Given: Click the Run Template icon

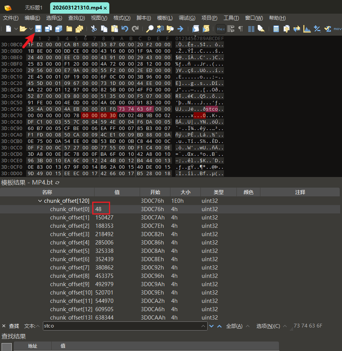Looking at the screenshot, I should [206, 29].
